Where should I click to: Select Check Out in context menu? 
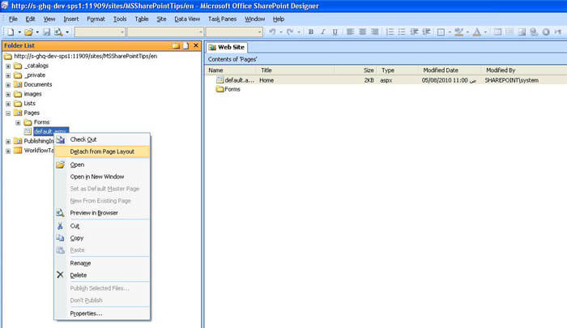102,139
